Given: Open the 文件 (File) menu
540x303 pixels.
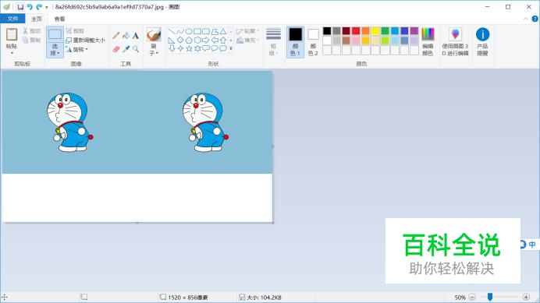Looking at the screenshot, I should [12, 19].
